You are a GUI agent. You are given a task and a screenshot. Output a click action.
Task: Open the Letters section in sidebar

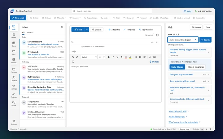point(14,36)
